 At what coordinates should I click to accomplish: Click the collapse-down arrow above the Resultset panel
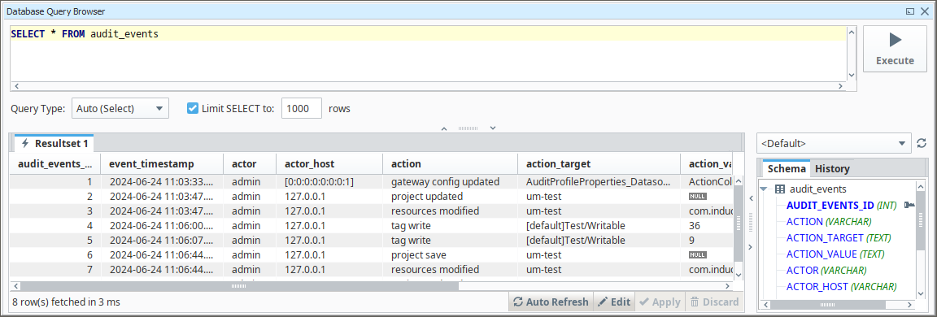[x=493, y=128]
